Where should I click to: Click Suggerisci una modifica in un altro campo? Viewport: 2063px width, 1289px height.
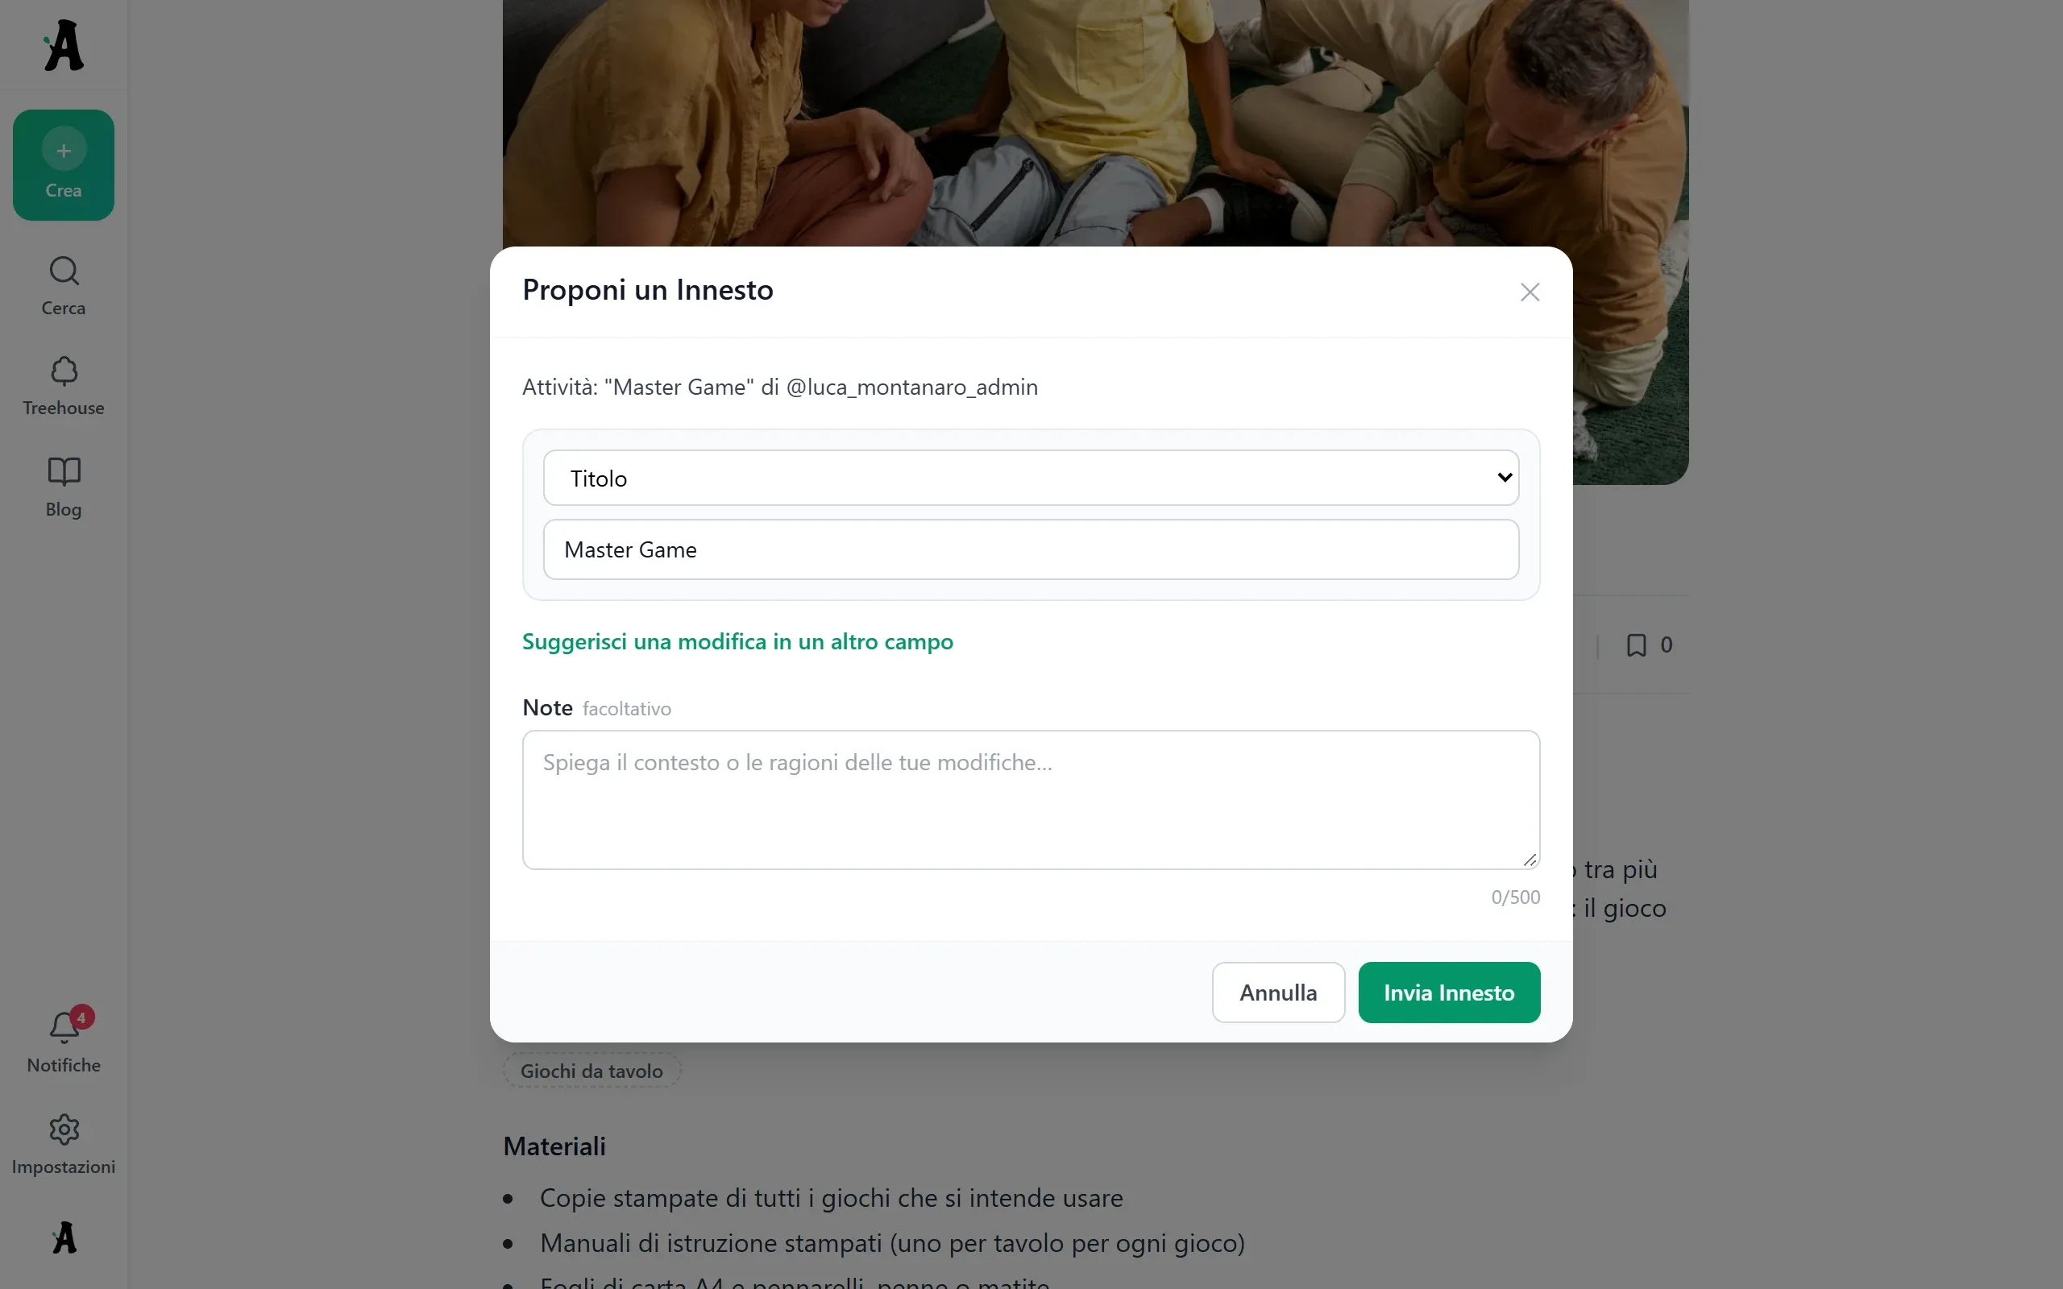pos(737,642)
